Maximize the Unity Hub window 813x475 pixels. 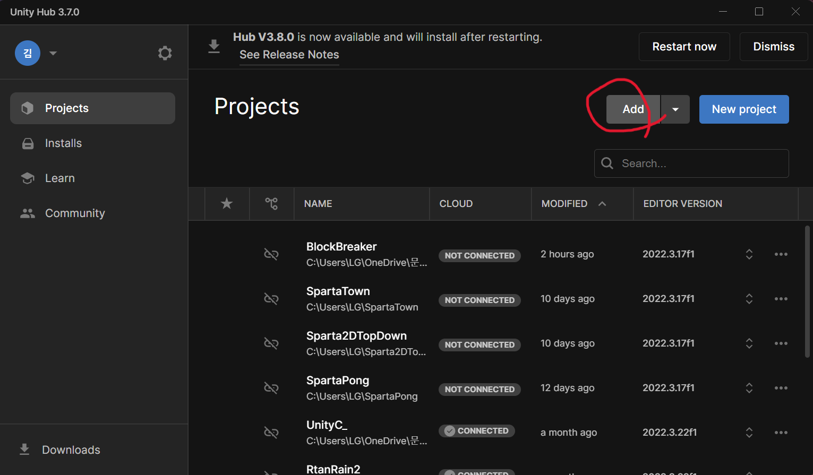tap(759, 12)
